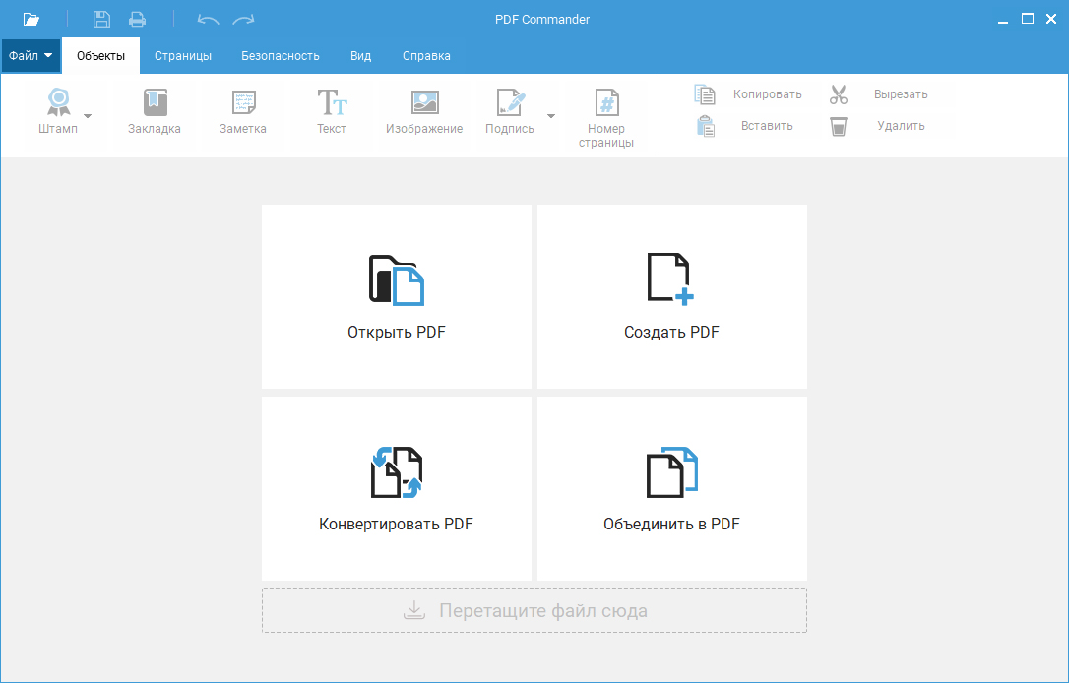Click the Конвертировать PDF tile
Image resolution: width=1069 pixels, height=683 pixels.
(x=396, y=488)
